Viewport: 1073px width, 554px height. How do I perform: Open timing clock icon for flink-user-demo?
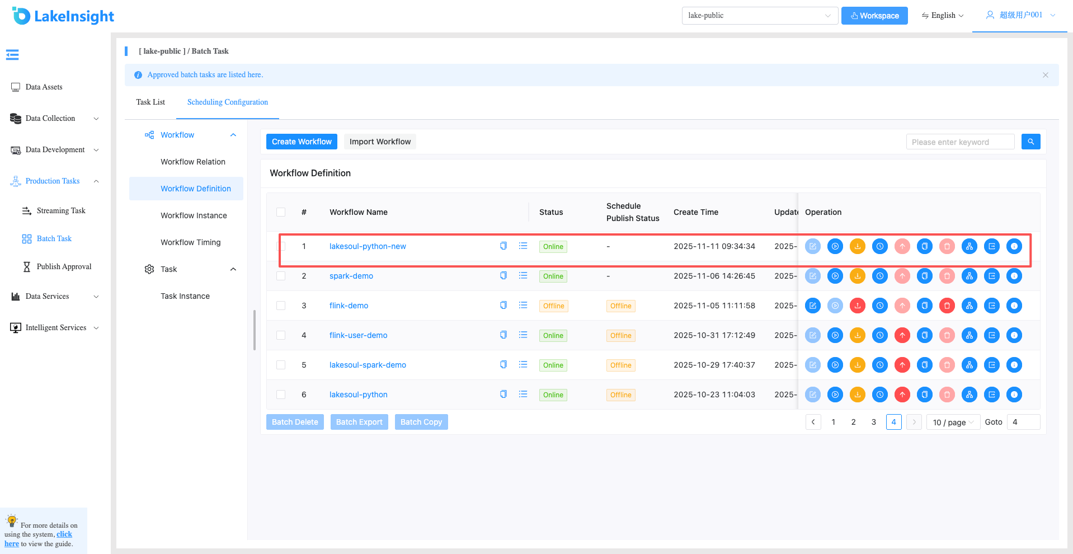[x=880, y=335]
